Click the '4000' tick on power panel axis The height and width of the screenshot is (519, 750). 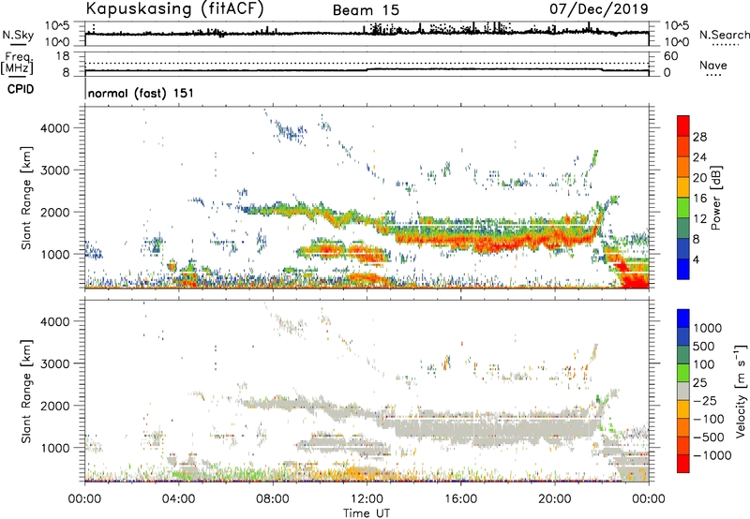click(55, 128)
